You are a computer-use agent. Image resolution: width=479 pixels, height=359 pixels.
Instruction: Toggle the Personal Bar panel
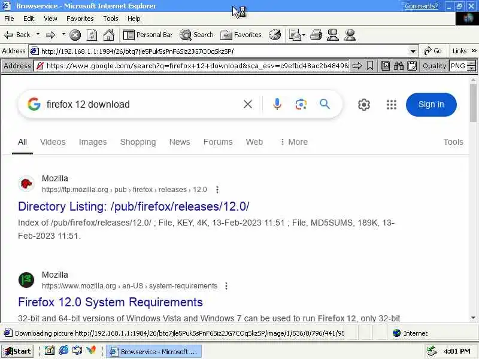(148, 35)
